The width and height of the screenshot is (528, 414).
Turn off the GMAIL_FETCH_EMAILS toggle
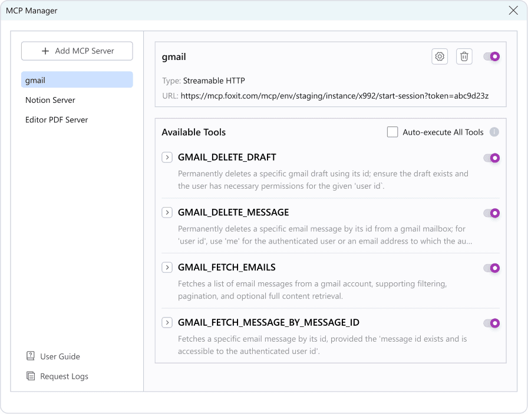coord(491,268)
